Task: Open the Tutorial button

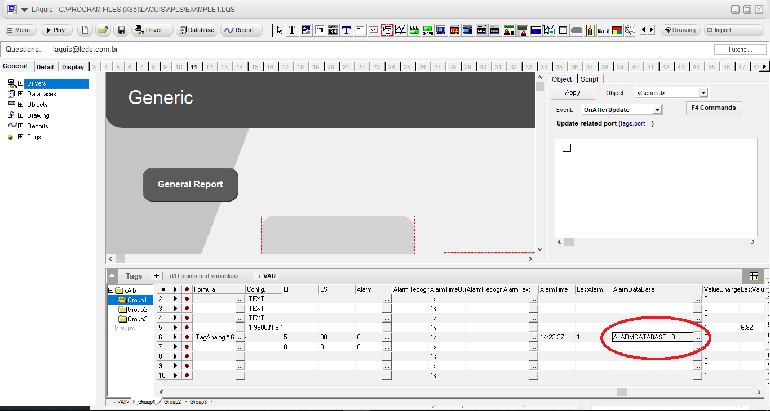Action: 740,50
